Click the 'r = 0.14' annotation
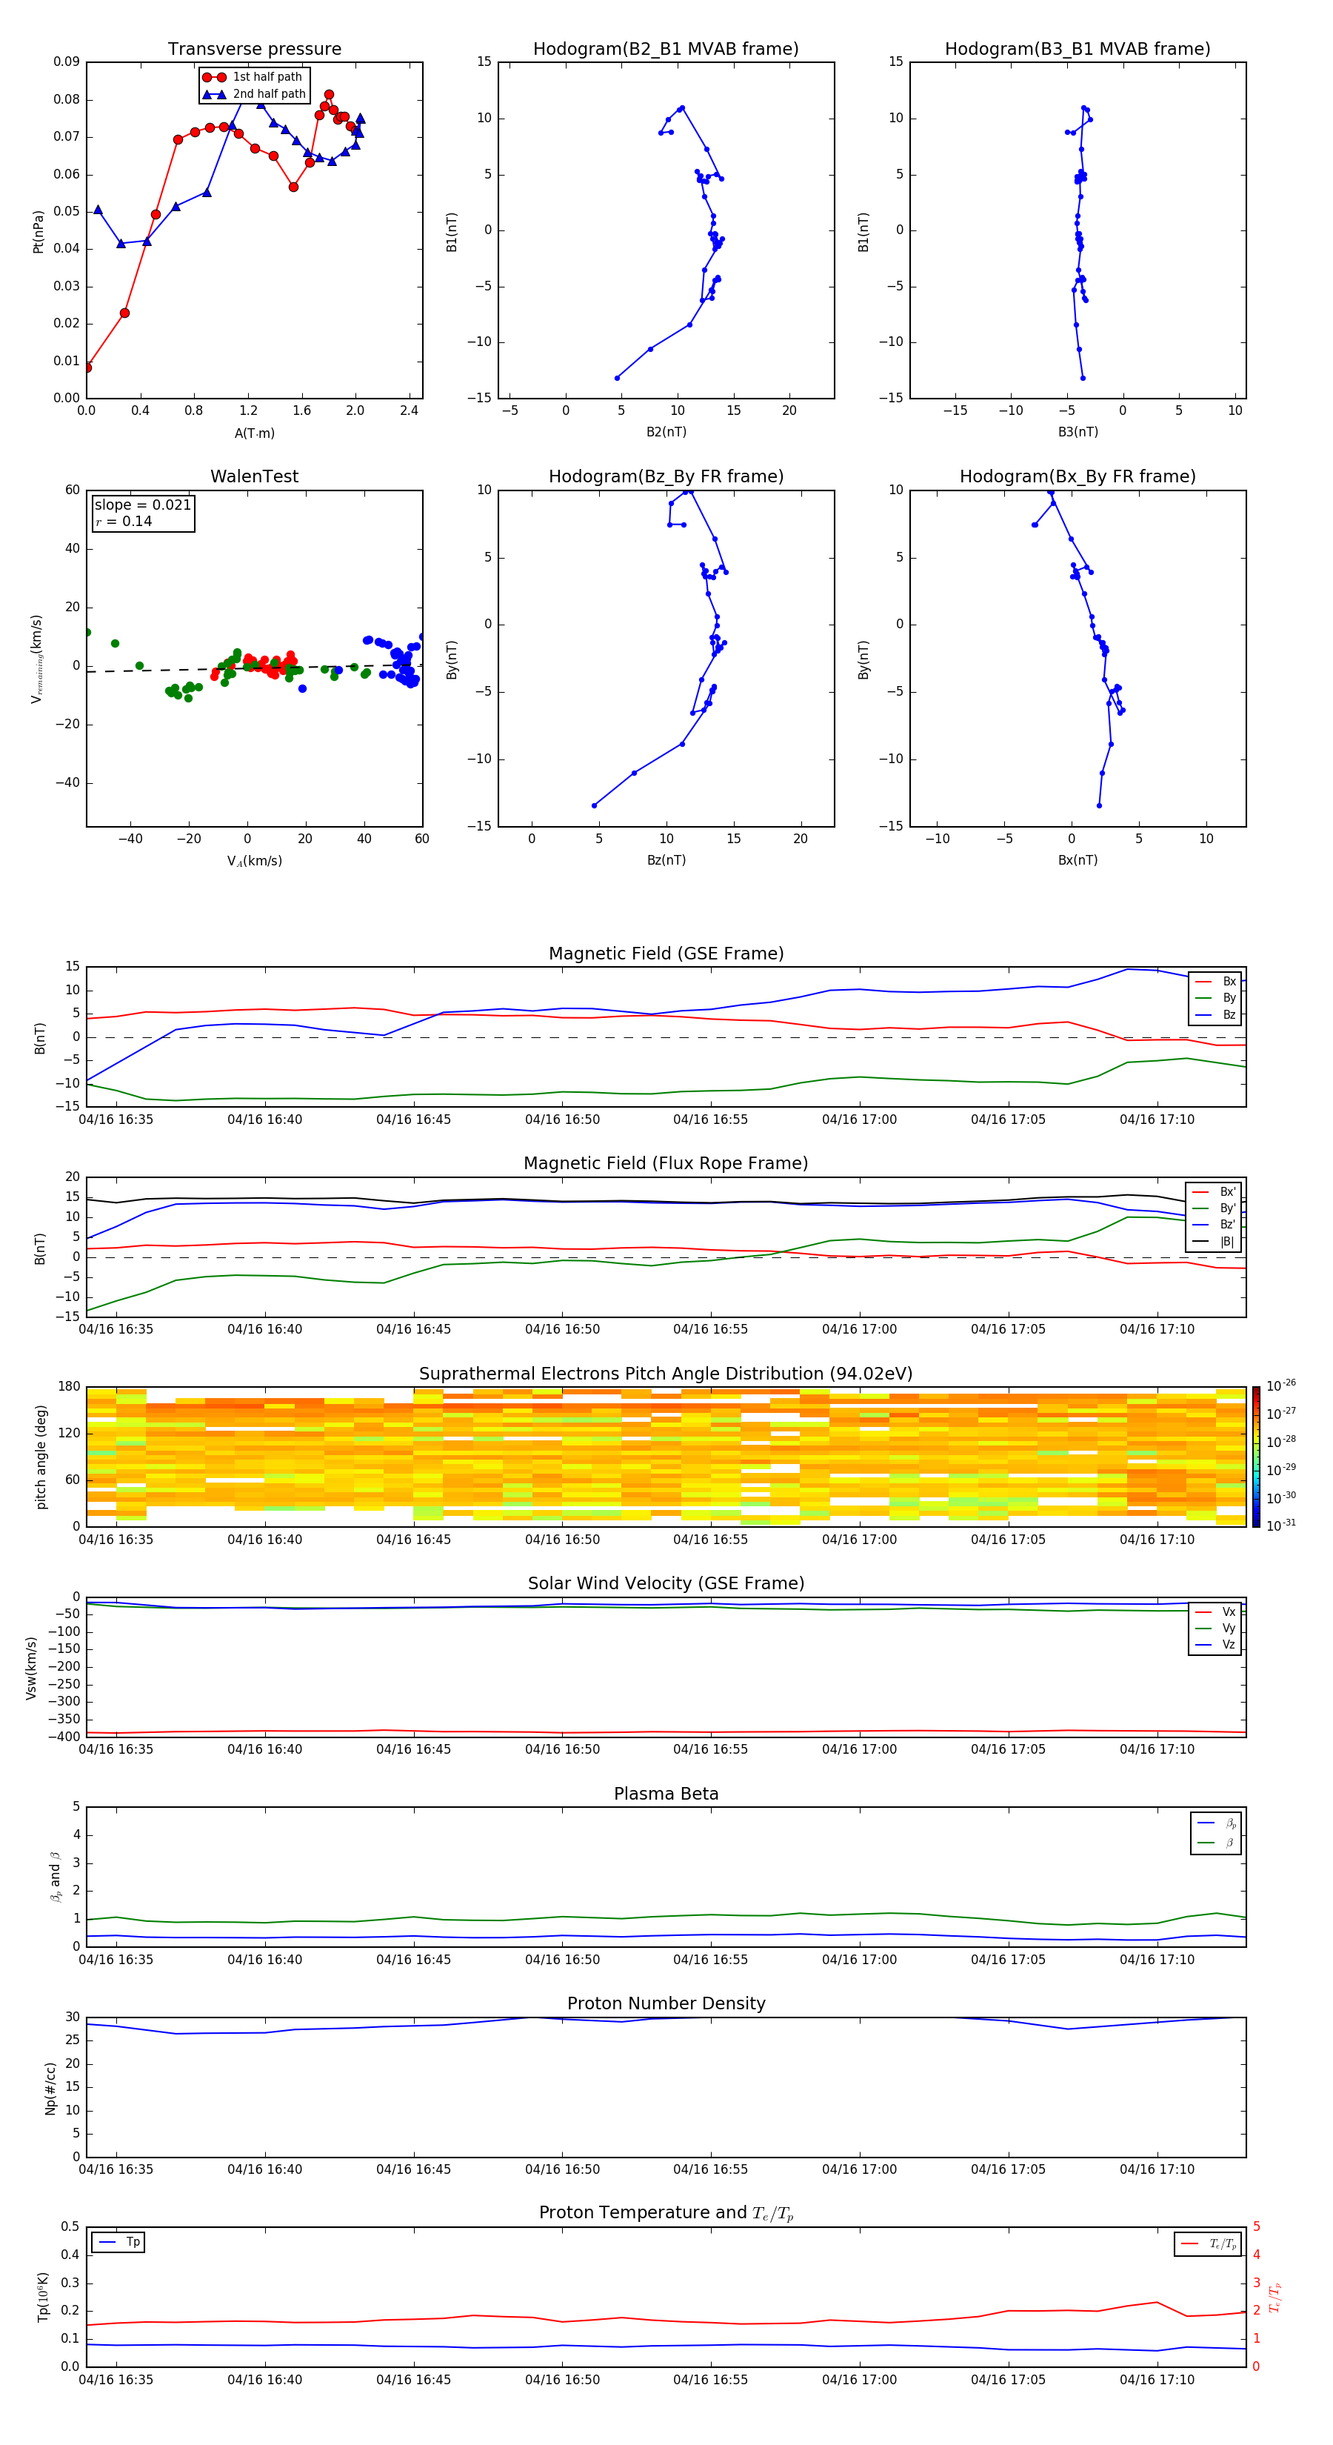 point(124,521)
